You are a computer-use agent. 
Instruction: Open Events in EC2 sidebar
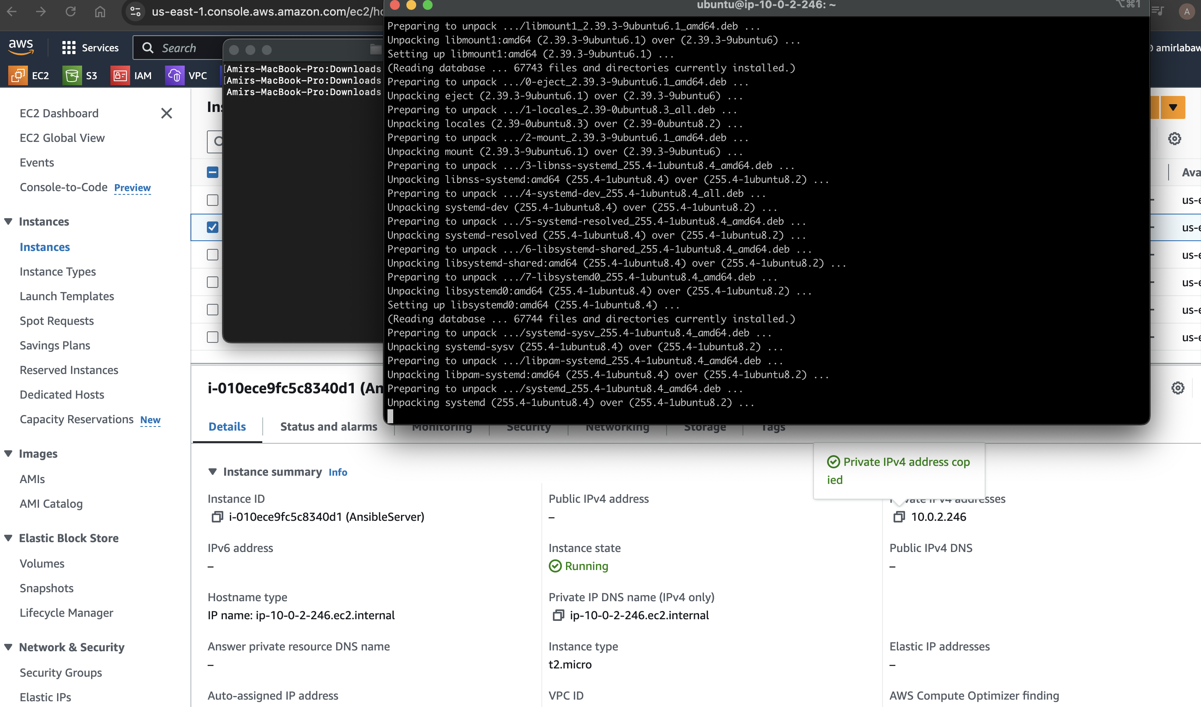tap(37, 163)
